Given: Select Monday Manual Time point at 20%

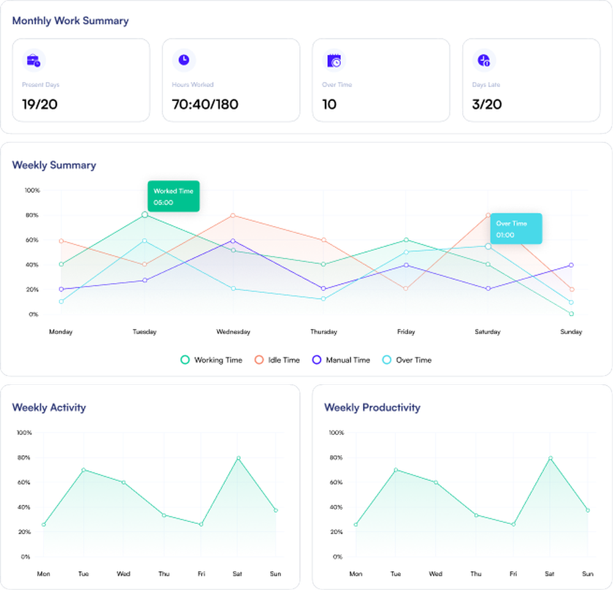Looking at the screenshot, I should coord(61,290).
